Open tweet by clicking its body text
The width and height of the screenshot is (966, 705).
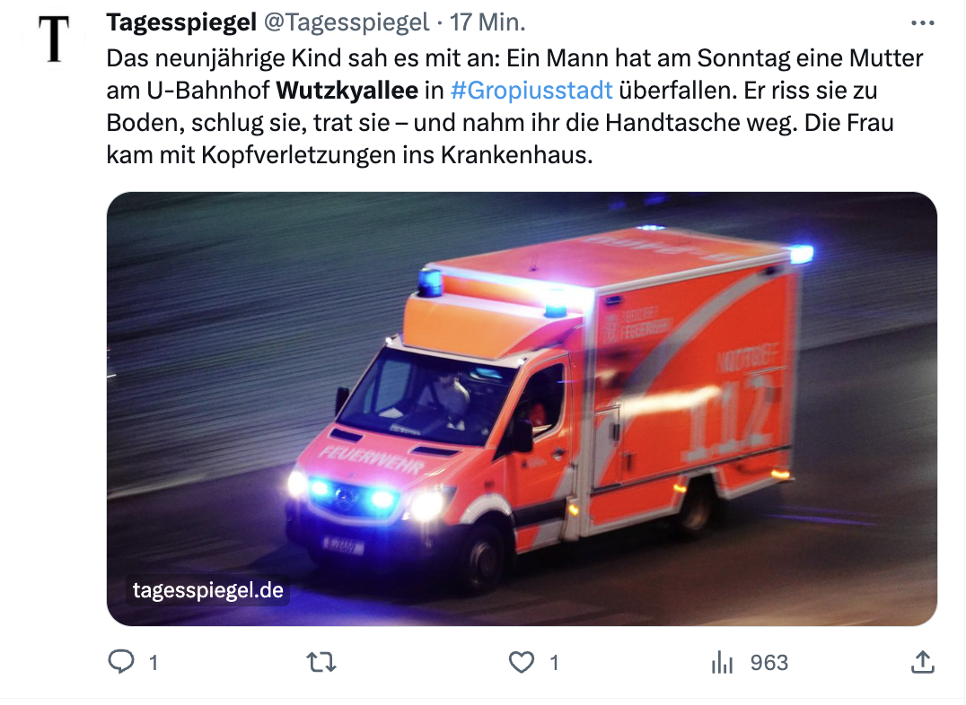point(515,107)
